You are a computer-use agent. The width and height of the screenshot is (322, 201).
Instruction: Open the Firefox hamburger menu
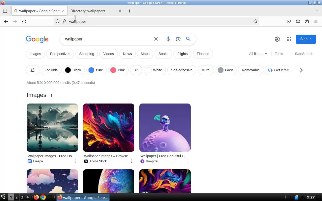click(x=316, y=22)
